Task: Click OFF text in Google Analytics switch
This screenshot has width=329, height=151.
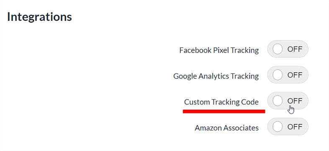Action: pyautogui.click(x=295, y=75)
